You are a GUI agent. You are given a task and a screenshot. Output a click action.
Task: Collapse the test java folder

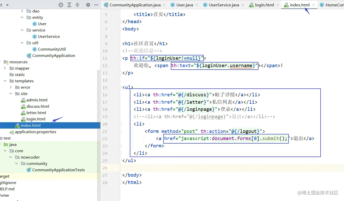coord(1,144)
